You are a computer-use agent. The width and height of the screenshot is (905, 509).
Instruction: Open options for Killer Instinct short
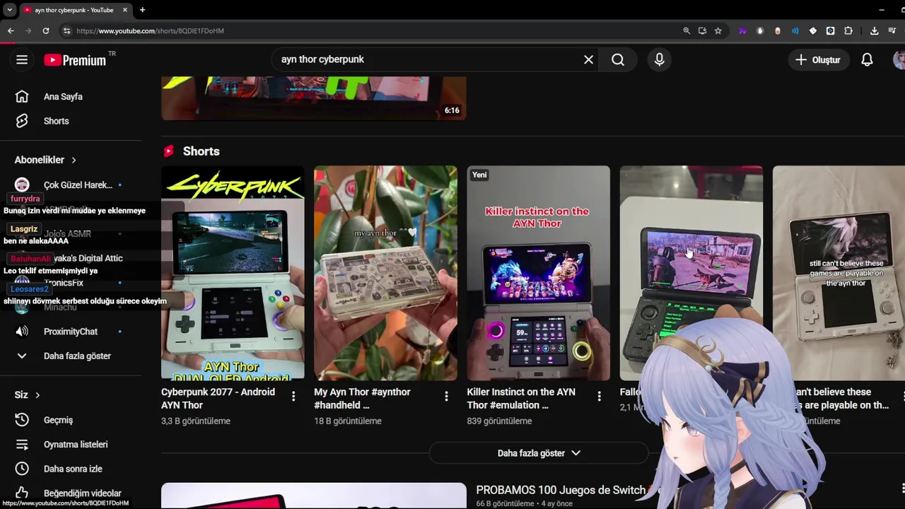pos(599,397)
